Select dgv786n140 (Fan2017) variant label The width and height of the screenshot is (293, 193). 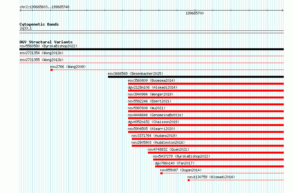coord(174,163)
